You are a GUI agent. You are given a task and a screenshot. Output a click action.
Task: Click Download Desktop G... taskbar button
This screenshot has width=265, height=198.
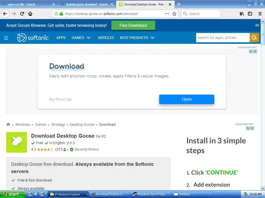(x=109, y=194)
